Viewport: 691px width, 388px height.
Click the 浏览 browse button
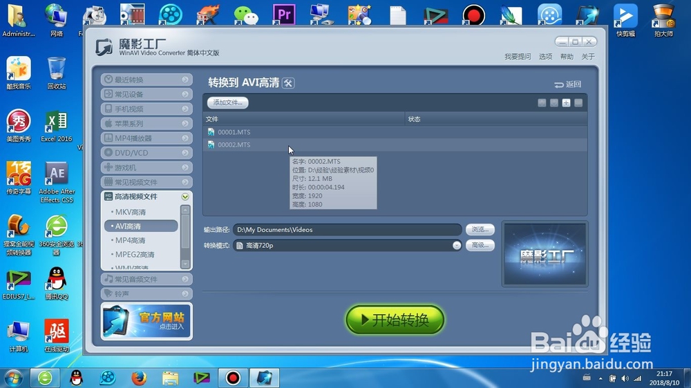click(480, 229)
